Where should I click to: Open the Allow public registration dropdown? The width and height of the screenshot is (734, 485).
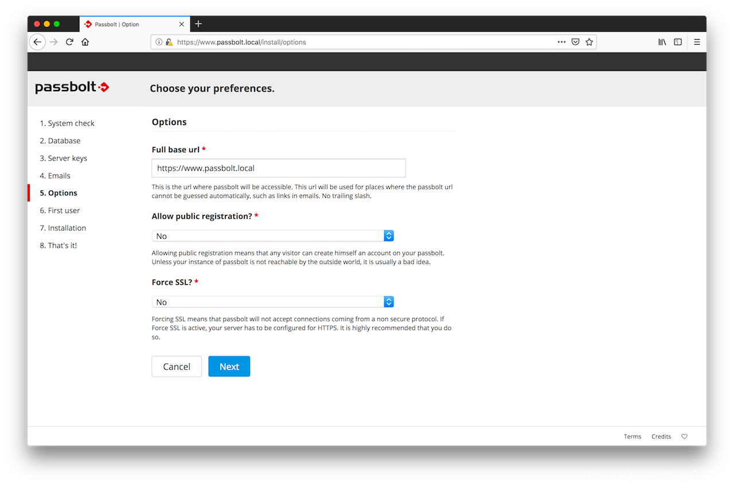pos(273,236)
